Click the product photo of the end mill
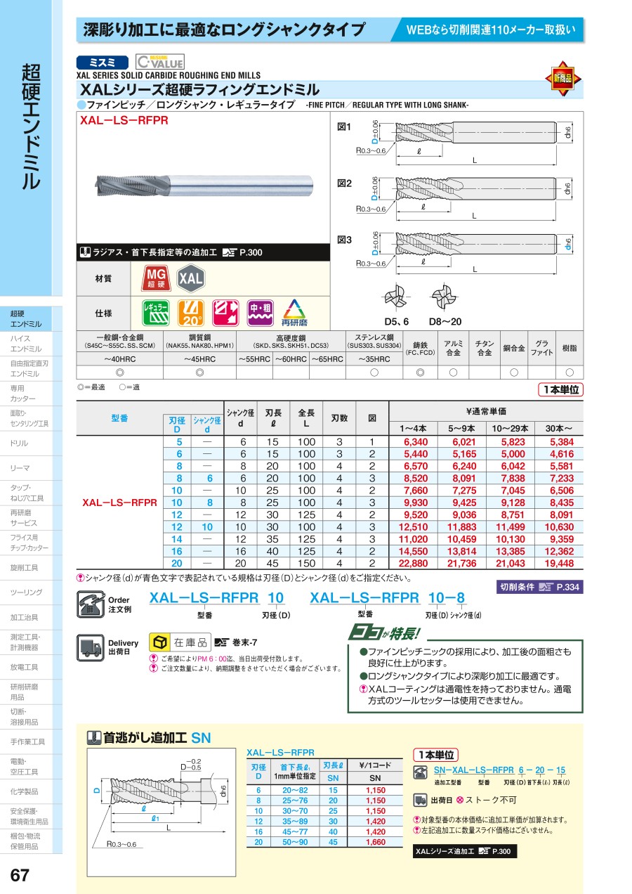Image resolution: width=632 pixels, height=894 pixels. (x=203, y=186)
